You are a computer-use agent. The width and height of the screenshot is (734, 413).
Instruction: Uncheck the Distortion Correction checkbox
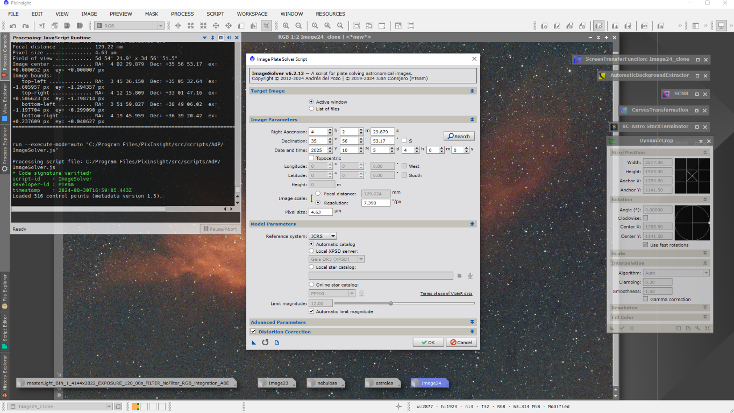[x=253, y=332]
